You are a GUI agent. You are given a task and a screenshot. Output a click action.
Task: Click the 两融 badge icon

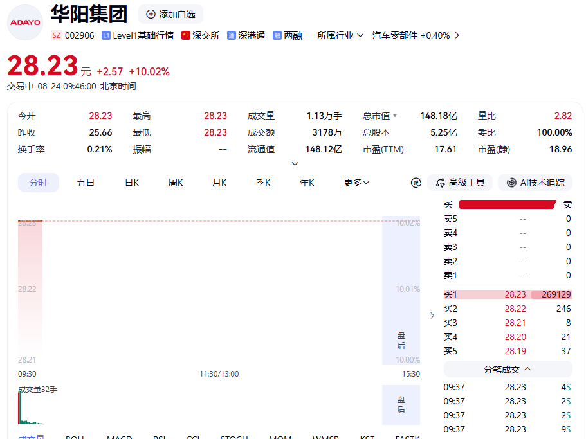pos(277,35)
